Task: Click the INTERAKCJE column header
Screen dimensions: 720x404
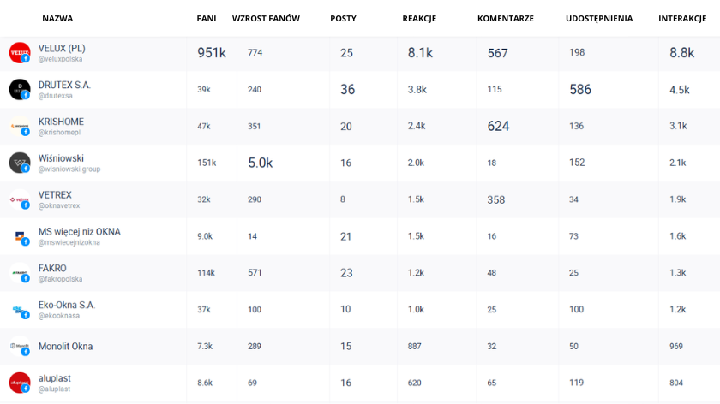Action: pos(682,18)
